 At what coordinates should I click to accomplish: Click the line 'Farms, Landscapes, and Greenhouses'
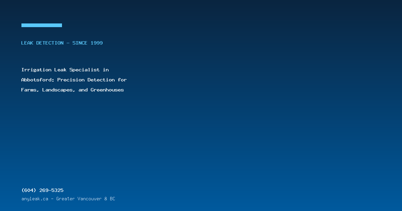pyautogui.click(x=72, y=90)
